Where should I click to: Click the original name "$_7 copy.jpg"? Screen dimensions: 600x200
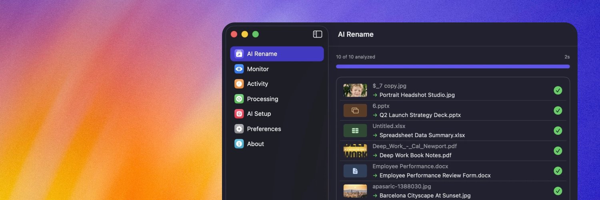[x=389, y=86]
